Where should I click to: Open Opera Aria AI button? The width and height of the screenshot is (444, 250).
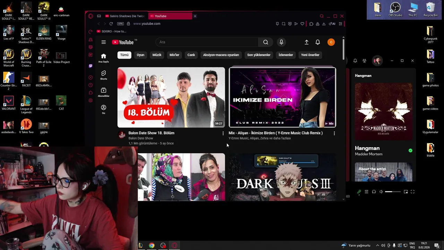332,24
